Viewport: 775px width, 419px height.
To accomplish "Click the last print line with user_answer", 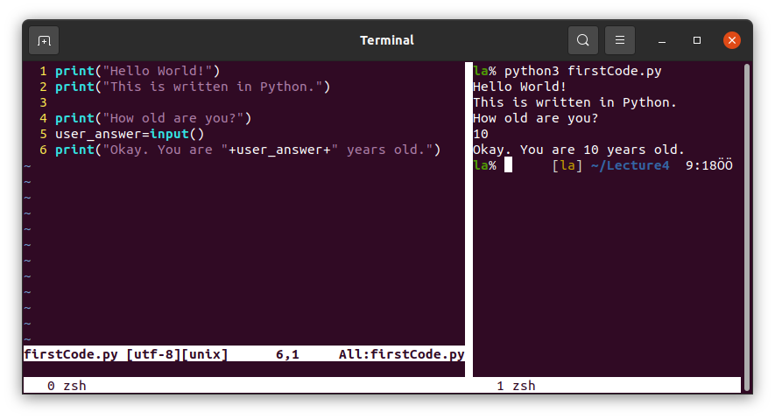I will click(247, 150).
